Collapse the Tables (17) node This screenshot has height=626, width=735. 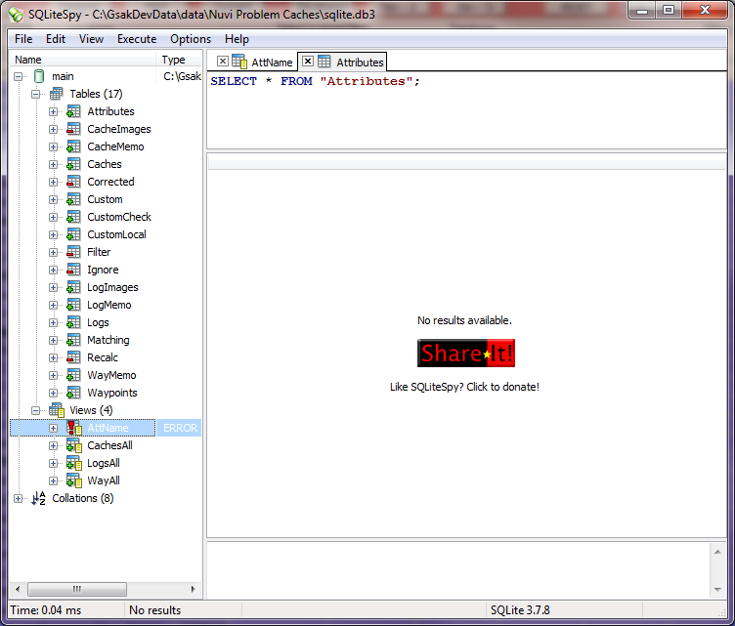click(35, 94)
